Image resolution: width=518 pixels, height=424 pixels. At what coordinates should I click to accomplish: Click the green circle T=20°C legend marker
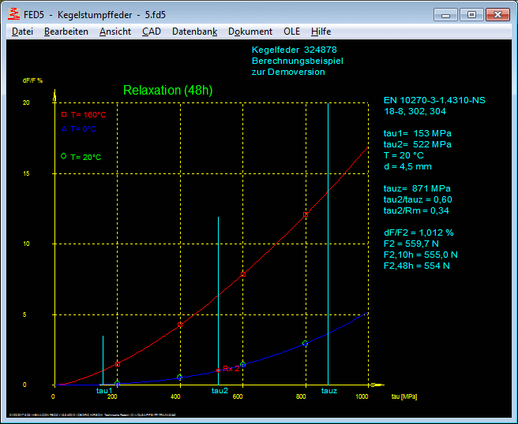click(63, 156)
